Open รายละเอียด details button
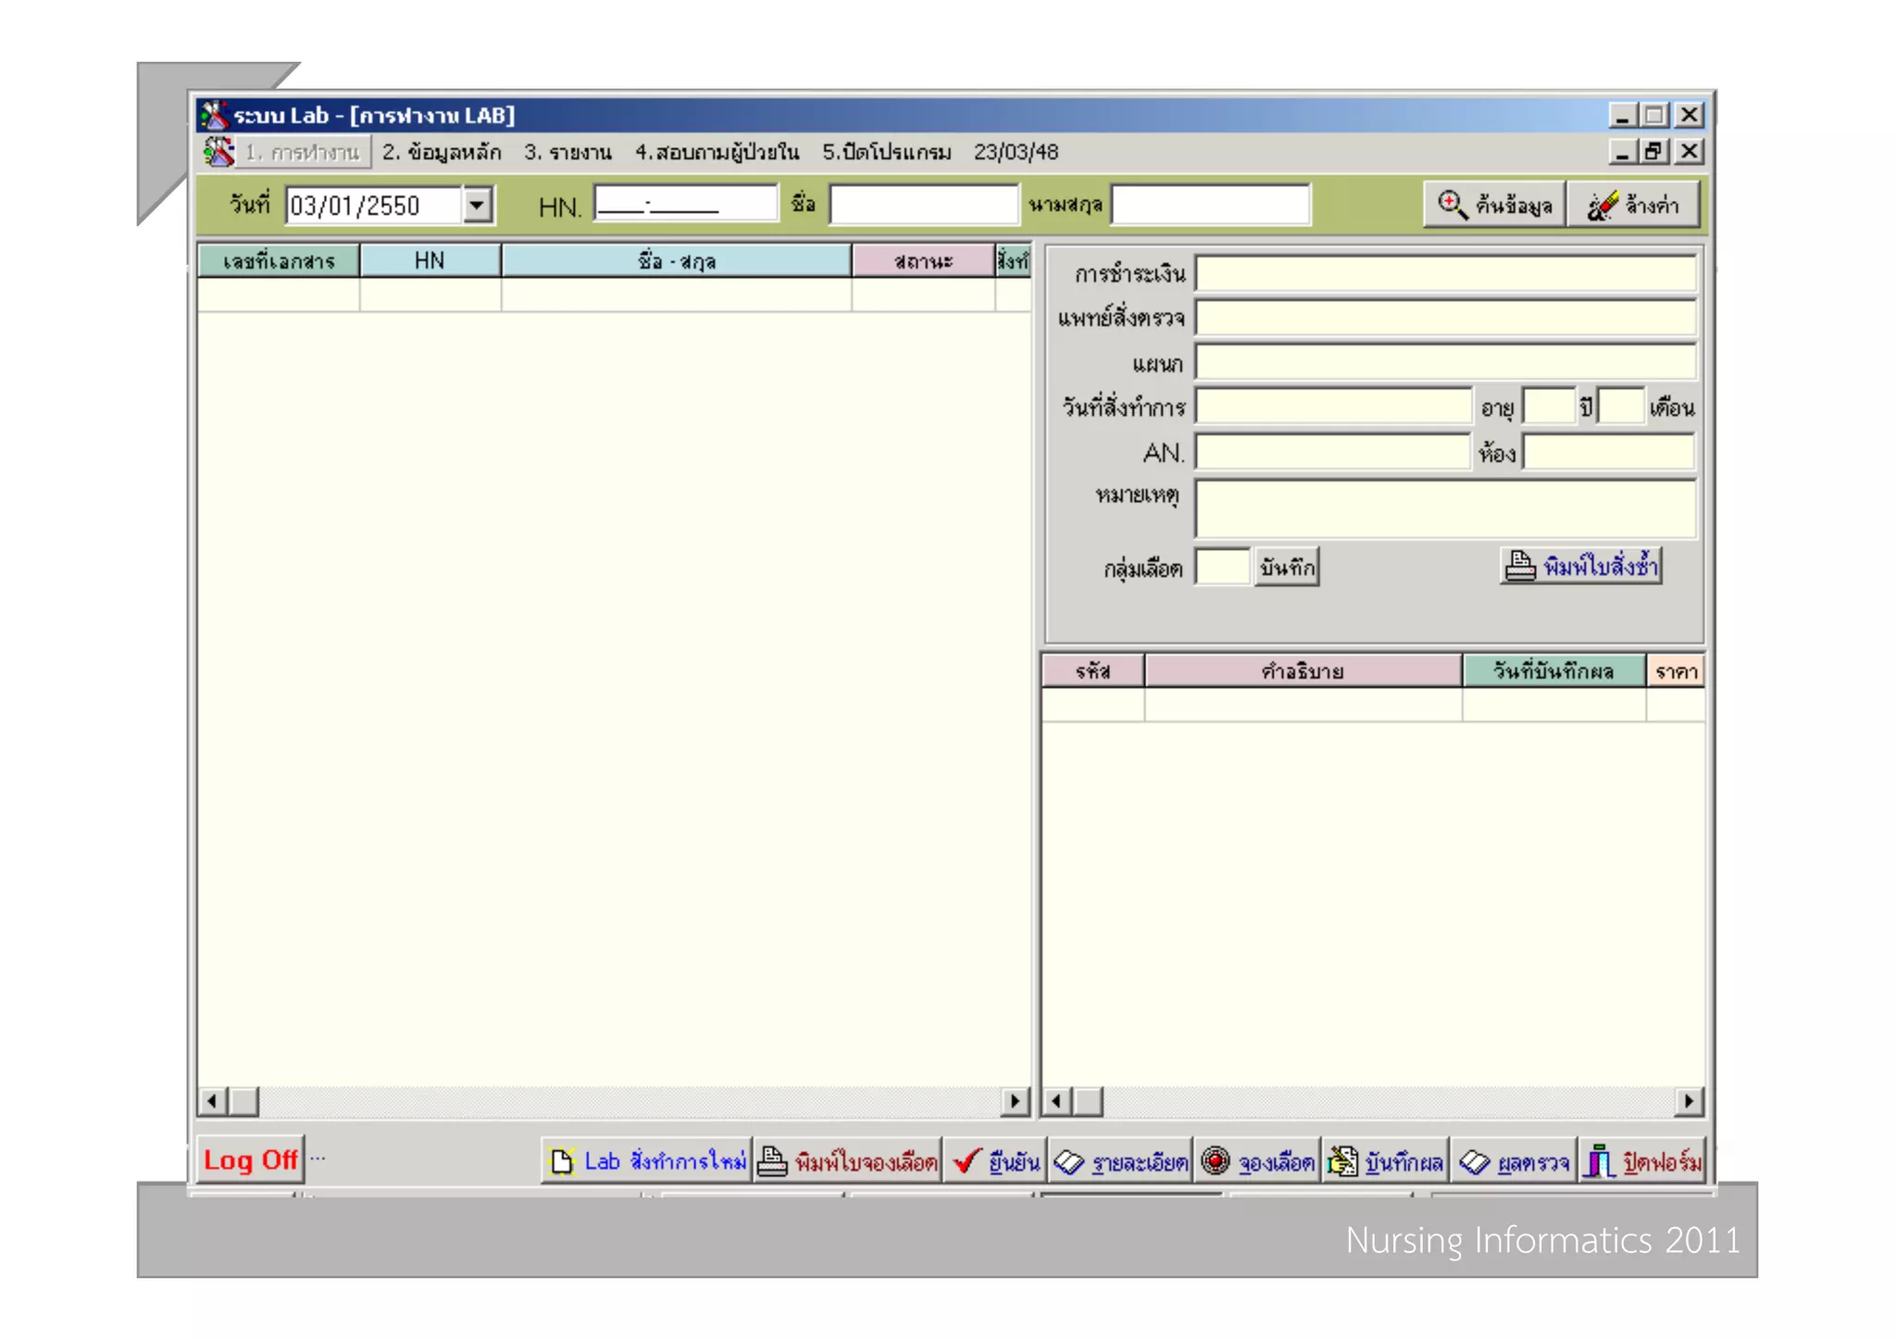 tap(1121, 1161)
